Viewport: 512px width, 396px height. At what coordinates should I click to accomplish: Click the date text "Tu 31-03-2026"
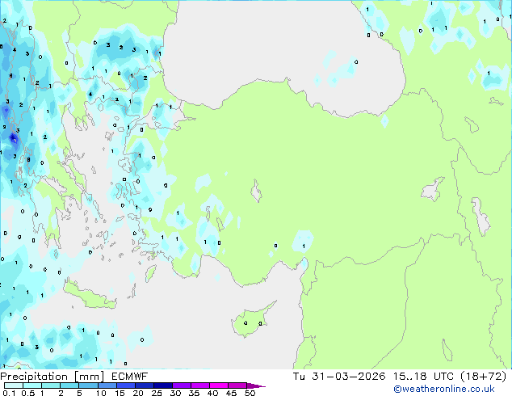coord(339,377)
